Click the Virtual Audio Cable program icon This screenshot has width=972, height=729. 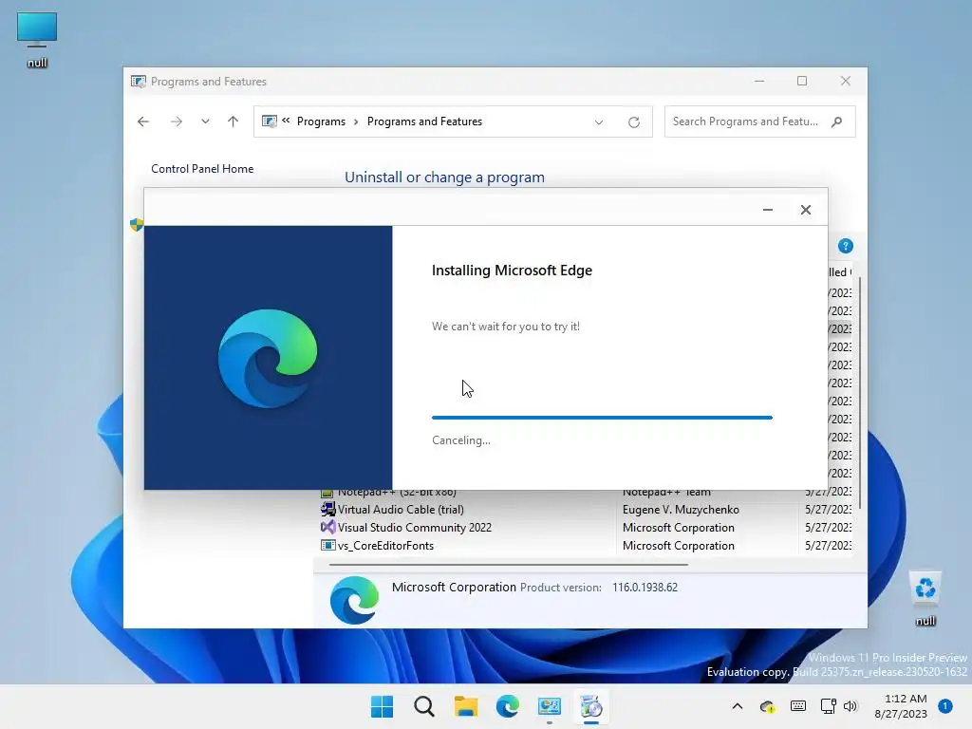tap(327, 510)
